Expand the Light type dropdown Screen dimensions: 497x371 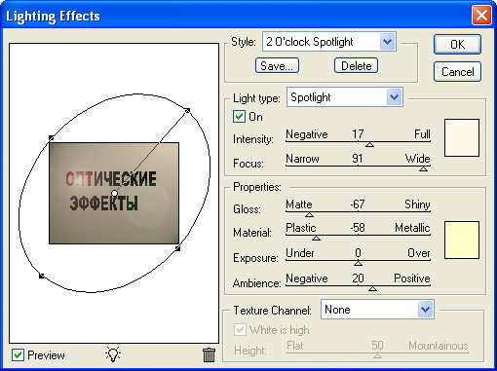click(394, 97)
